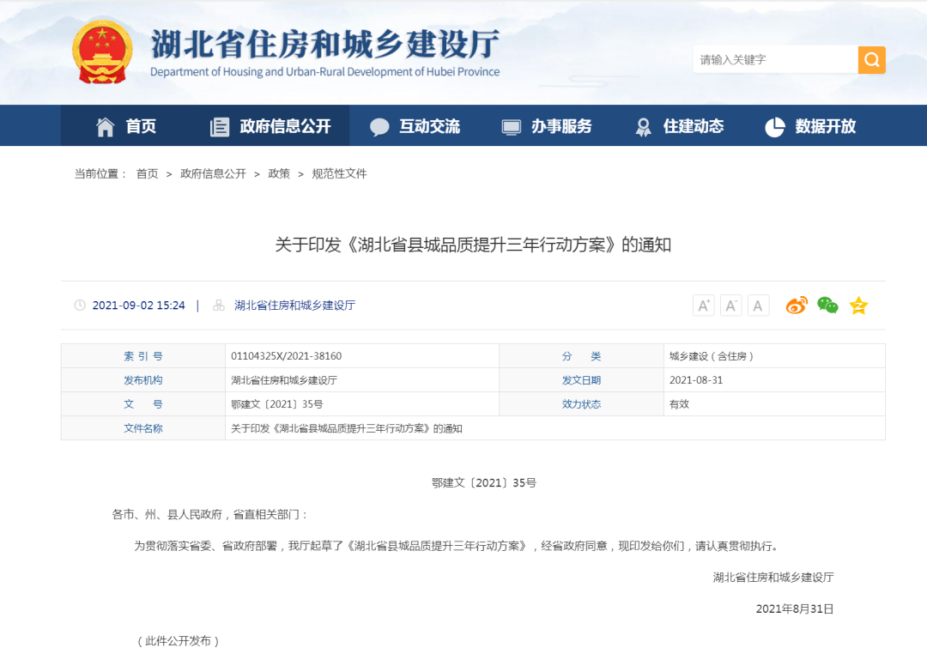Screen dimensions: 927x666
Task: Click the clock icon beside 数据开放
Action: point(774,125)
